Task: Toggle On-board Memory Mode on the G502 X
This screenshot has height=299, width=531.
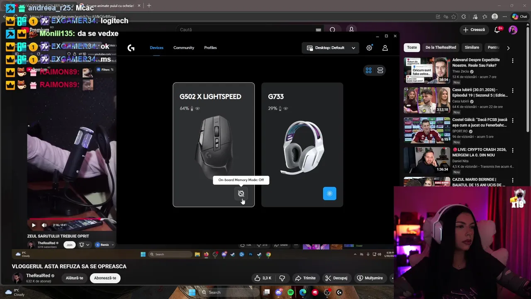Action: tap(241, 194)
